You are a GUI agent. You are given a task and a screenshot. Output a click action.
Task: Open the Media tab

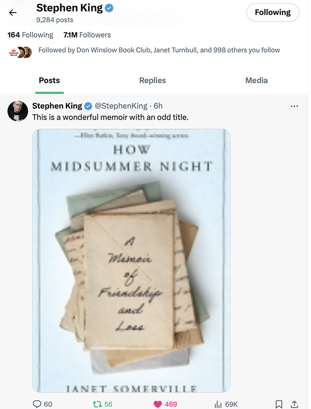tap(256, 80)
